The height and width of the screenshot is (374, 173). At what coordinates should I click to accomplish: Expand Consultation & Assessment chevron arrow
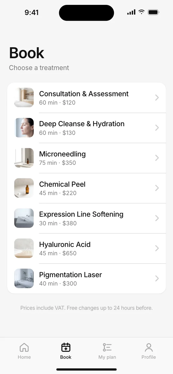pos(157,98)
